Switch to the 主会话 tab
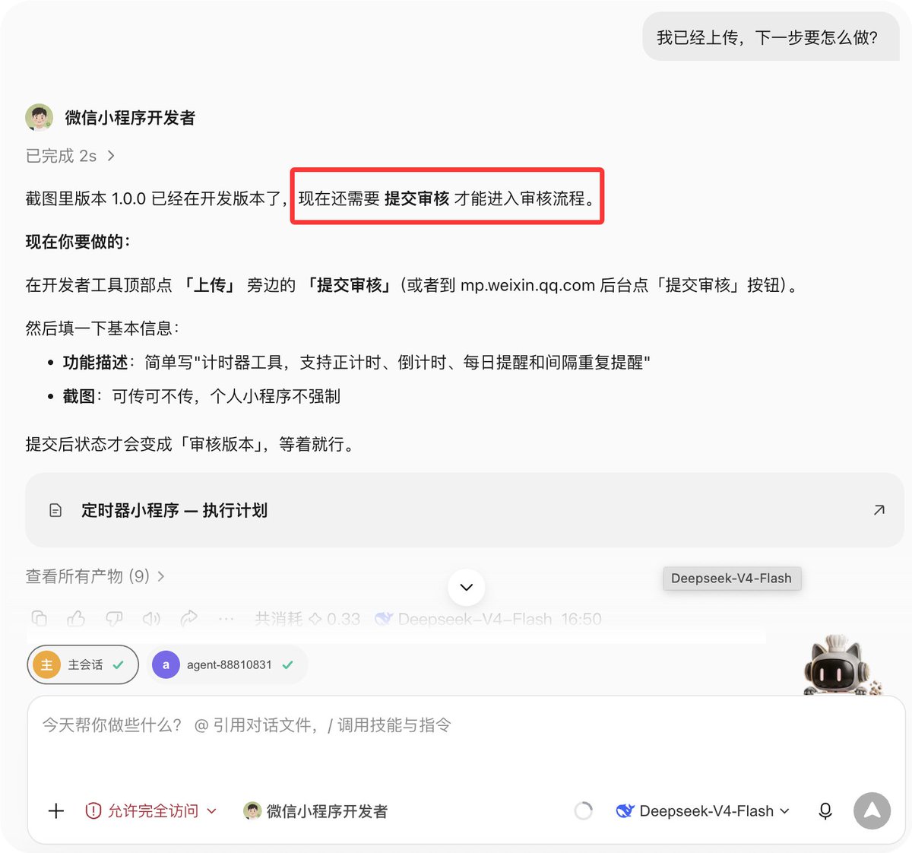The image size is (912, 853). tap(83, 664)
